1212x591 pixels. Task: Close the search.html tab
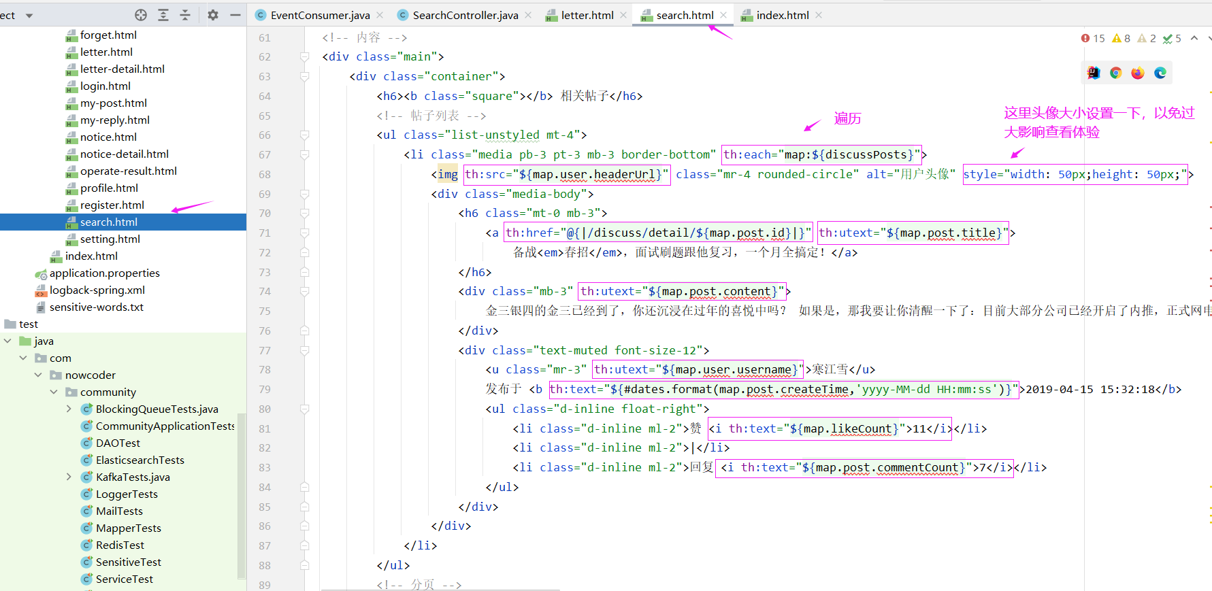point(723,15)
